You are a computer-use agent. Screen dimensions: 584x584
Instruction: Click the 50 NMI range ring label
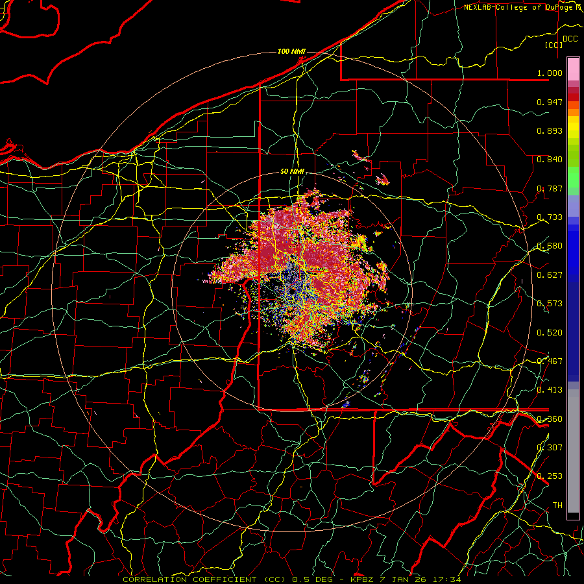pyautogui.click(x=293, y=172)
